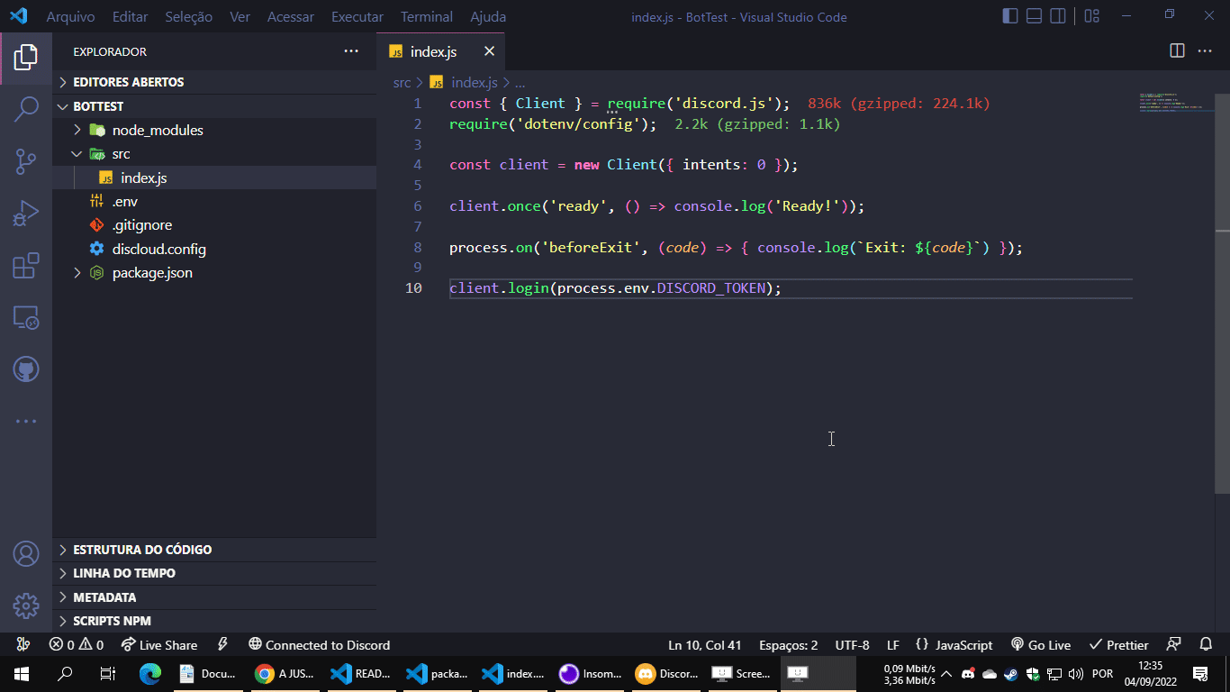Open the Run and Debug view
The image size is (1230, 692).
pyautogui.click(x=26, y=214)
